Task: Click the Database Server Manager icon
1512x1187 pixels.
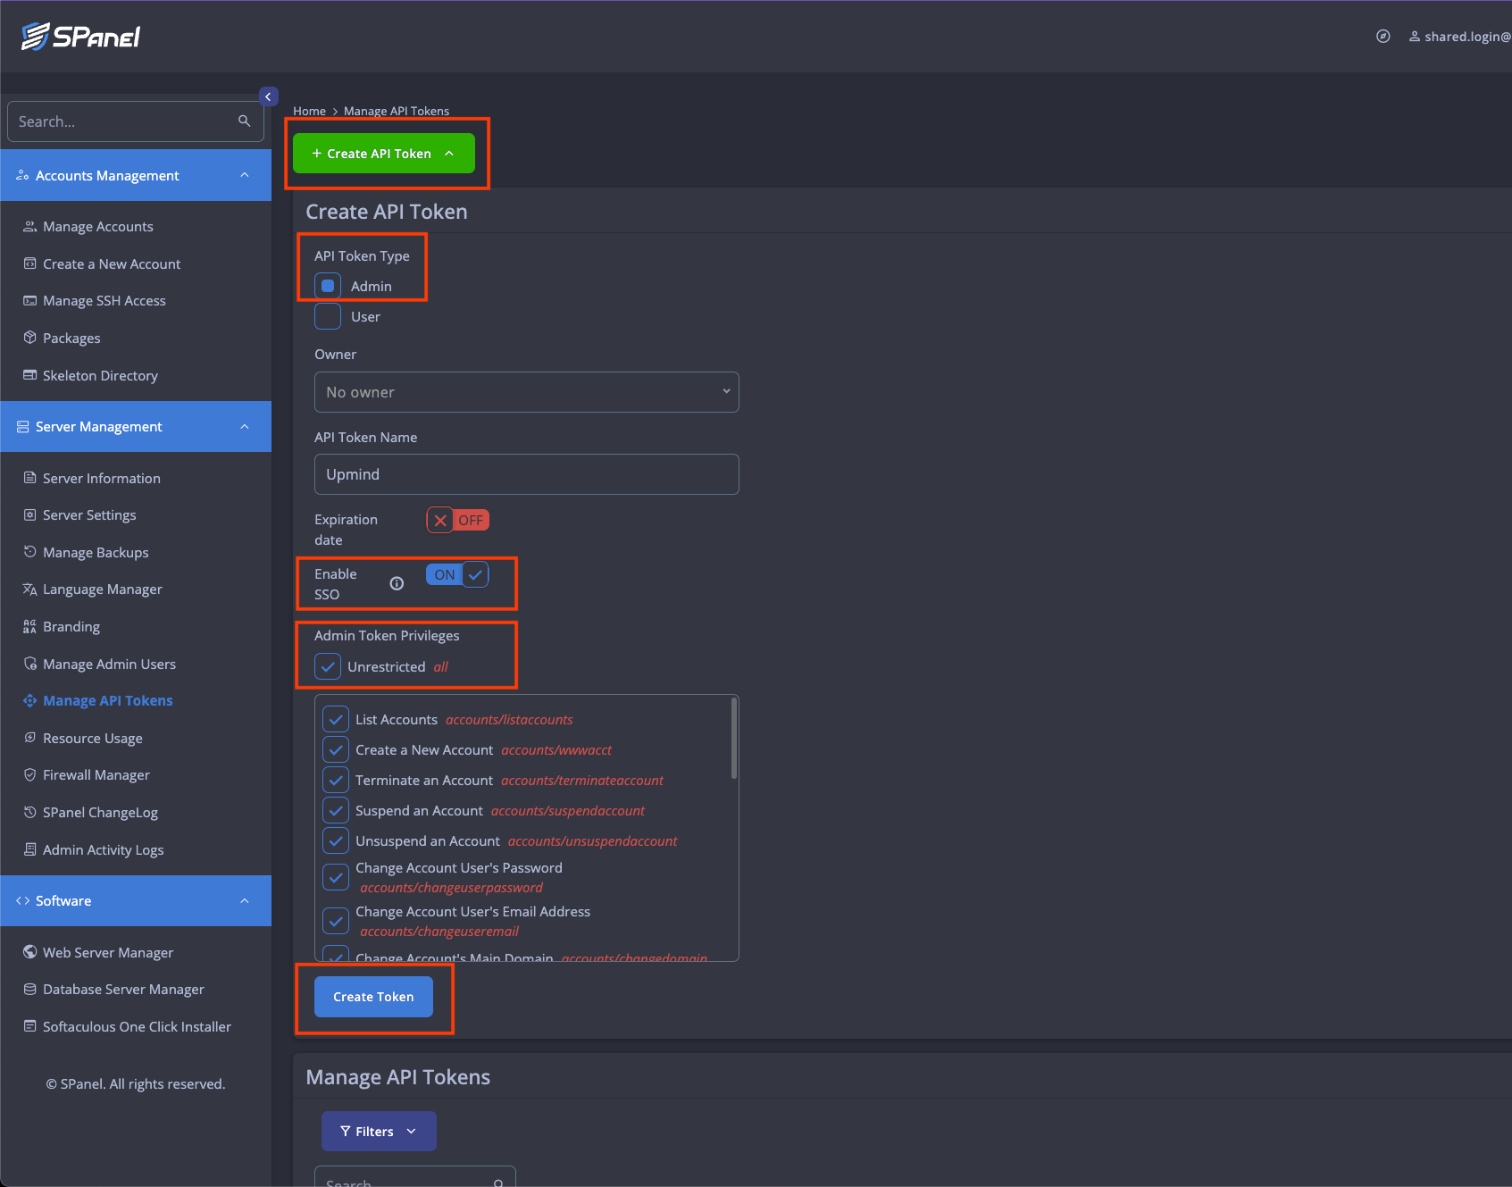Action: tap(29, 990)
